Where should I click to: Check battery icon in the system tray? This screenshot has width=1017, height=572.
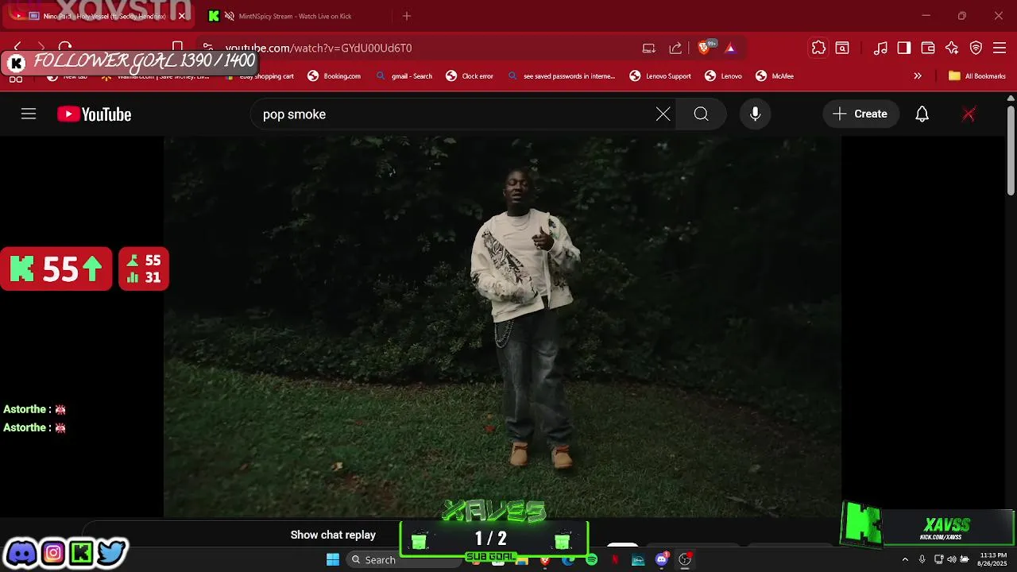click(965, 559)
